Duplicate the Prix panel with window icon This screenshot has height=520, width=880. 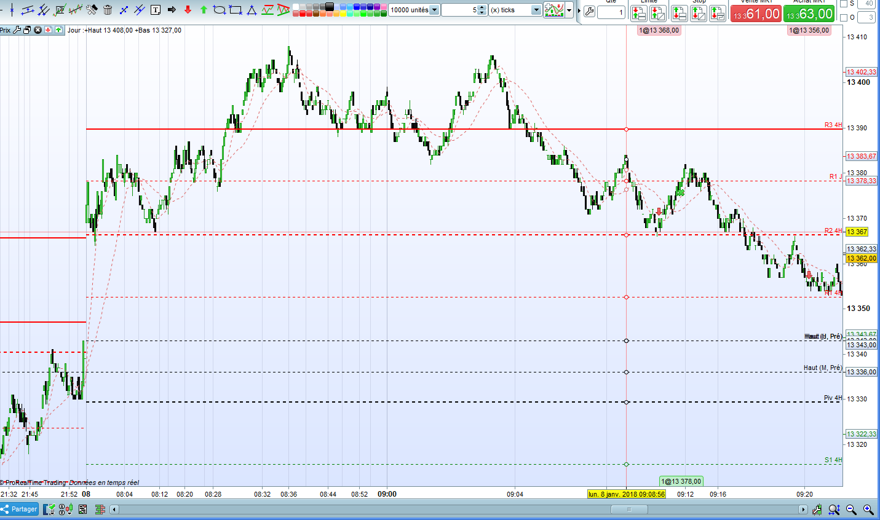pos(27,30)
